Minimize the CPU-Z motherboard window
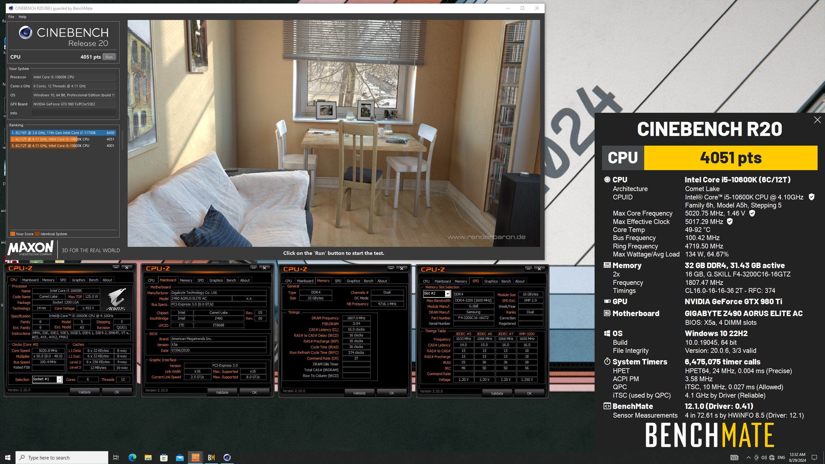 click(x=254, y=268)
